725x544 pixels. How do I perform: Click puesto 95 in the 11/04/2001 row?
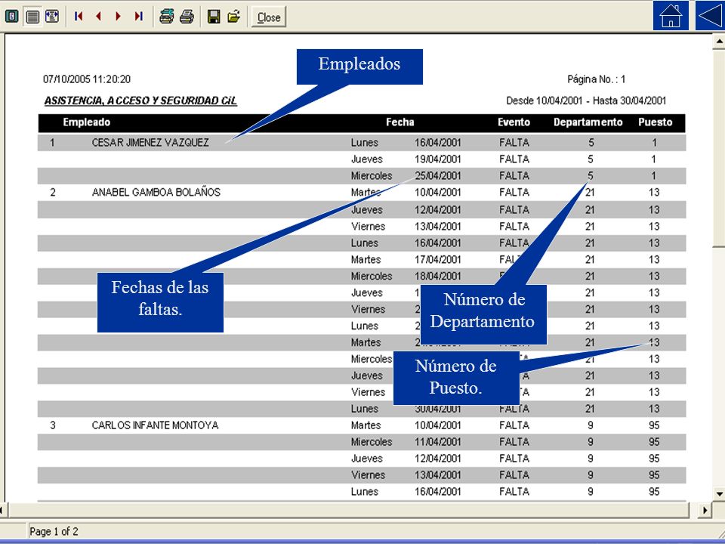pos(654,442)
